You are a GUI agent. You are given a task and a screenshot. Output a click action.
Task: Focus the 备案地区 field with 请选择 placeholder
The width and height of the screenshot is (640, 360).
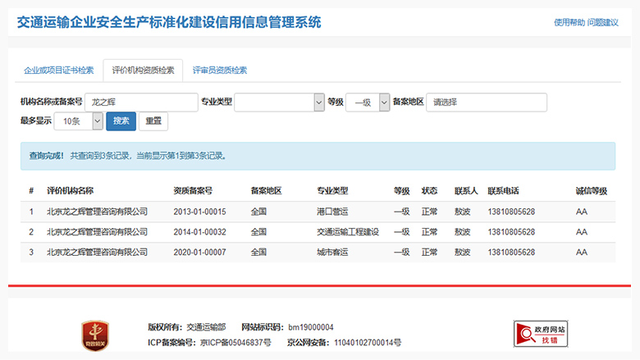click(x=486, y=102)
